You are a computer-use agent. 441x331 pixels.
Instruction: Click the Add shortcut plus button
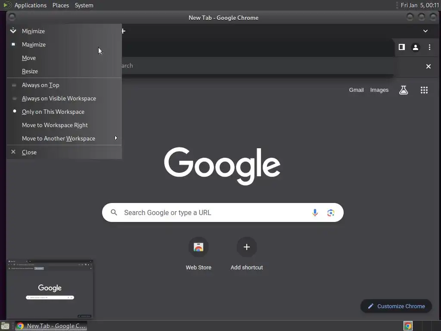[247, 247]
